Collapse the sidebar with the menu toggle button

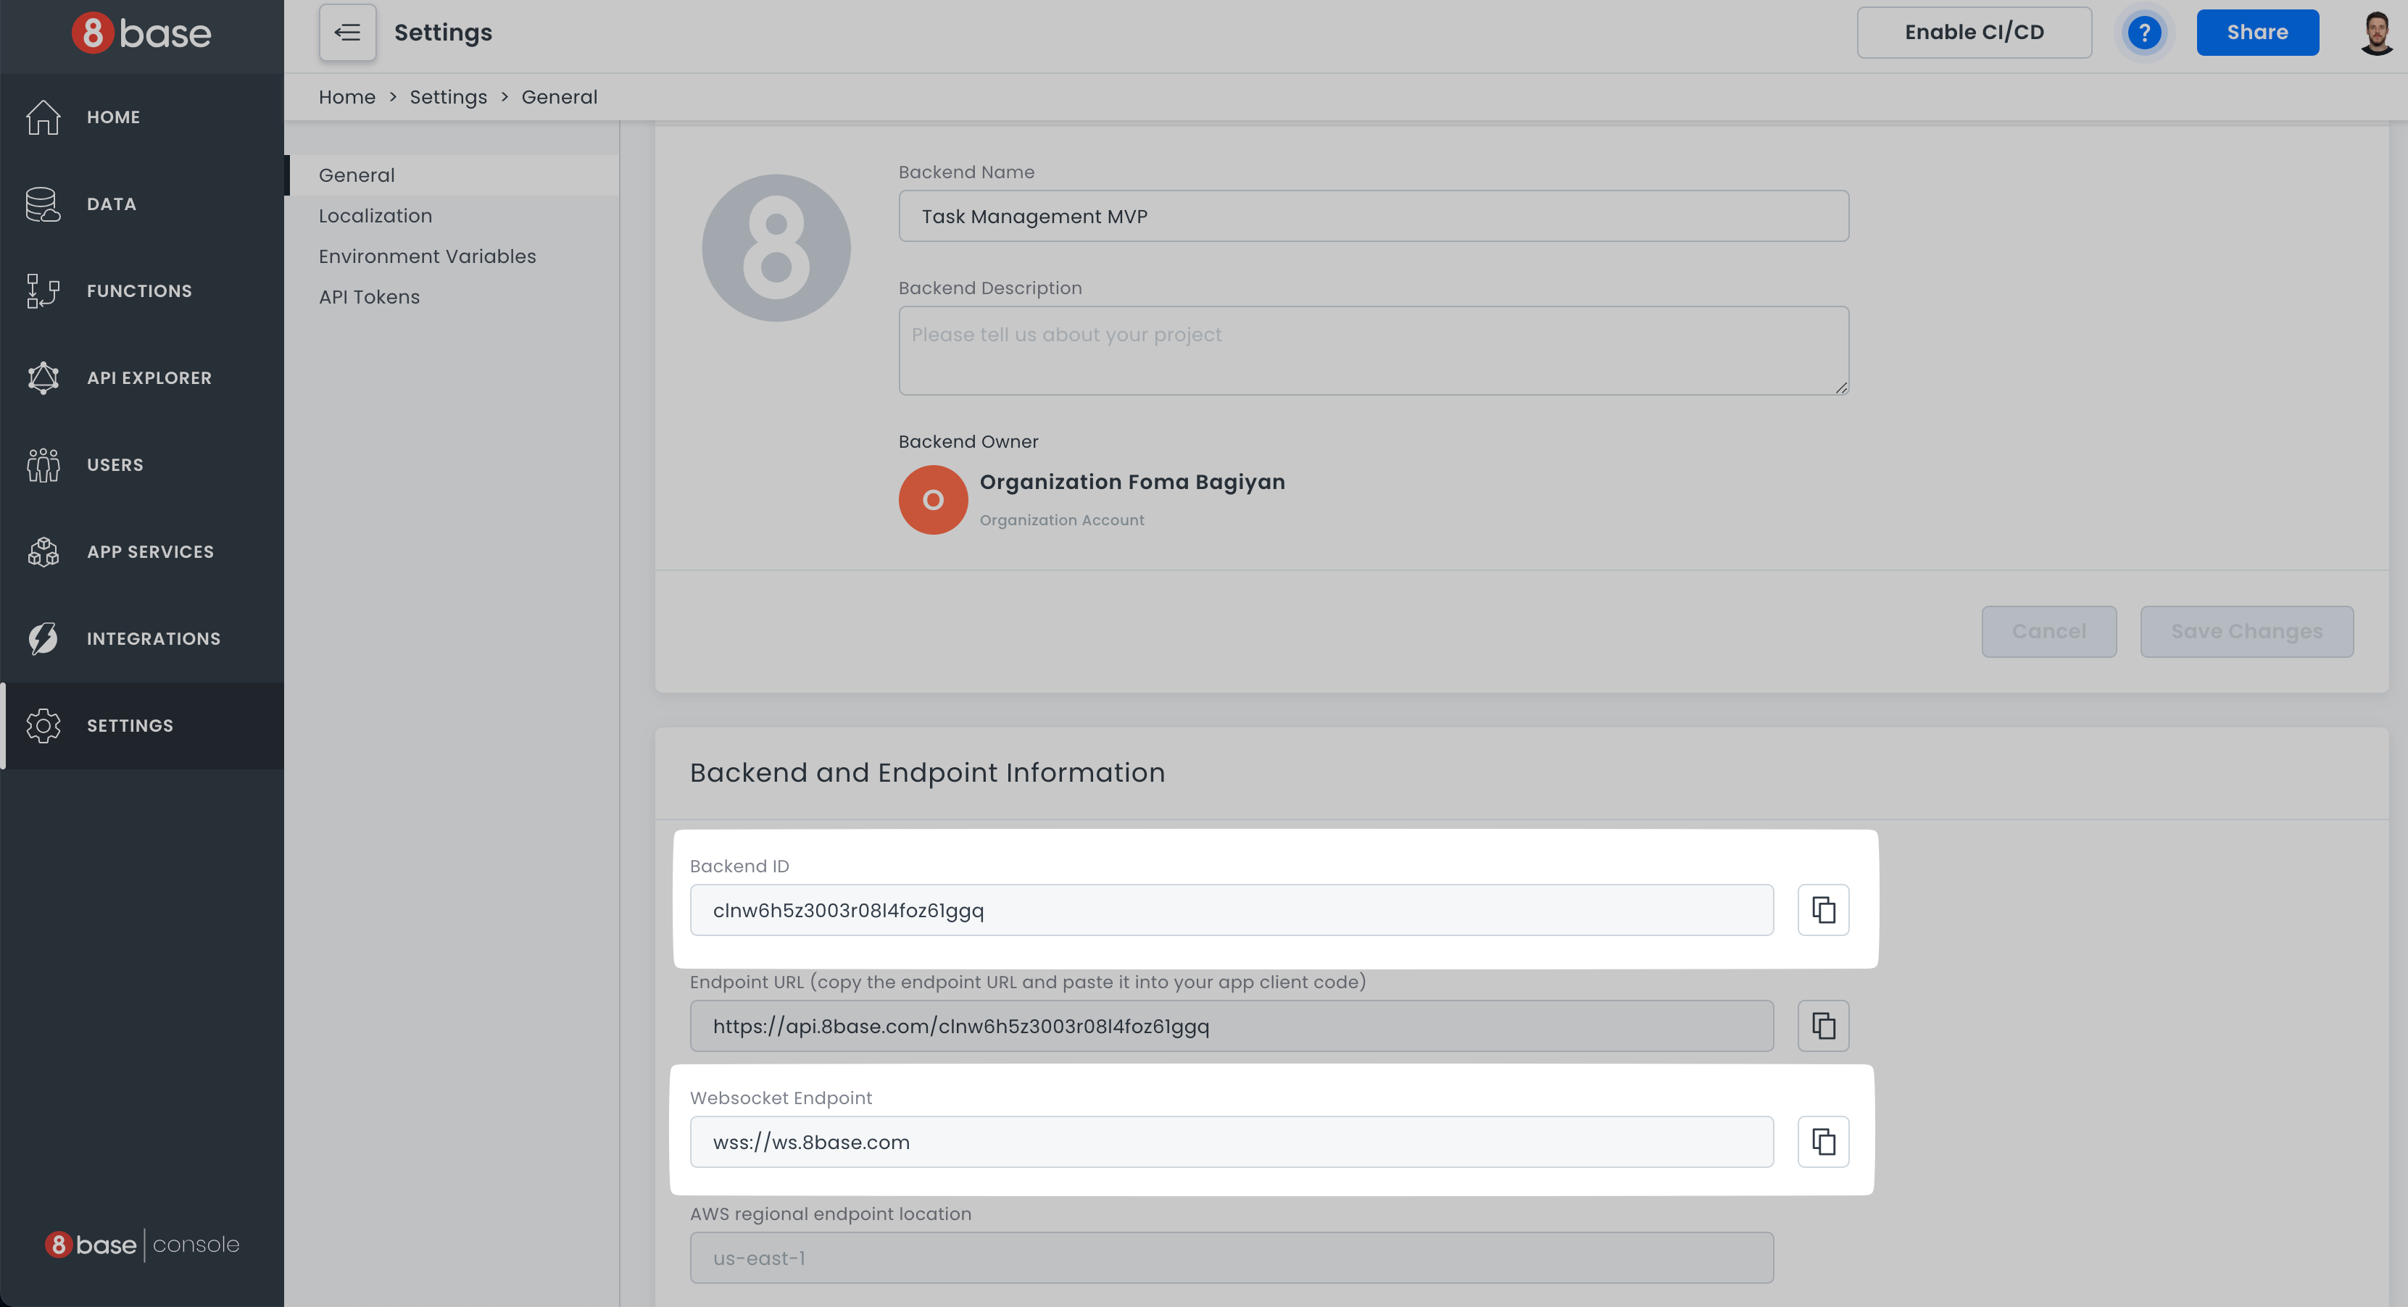(346, 33)
